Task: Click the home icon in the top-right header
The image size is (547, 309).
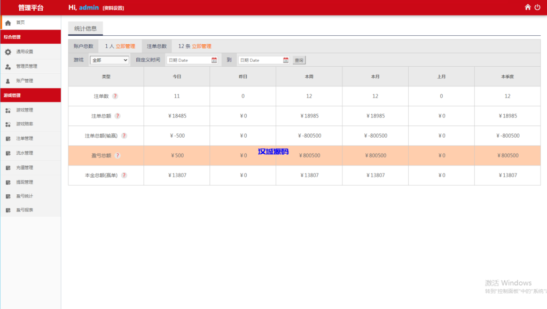Action: 528,7
